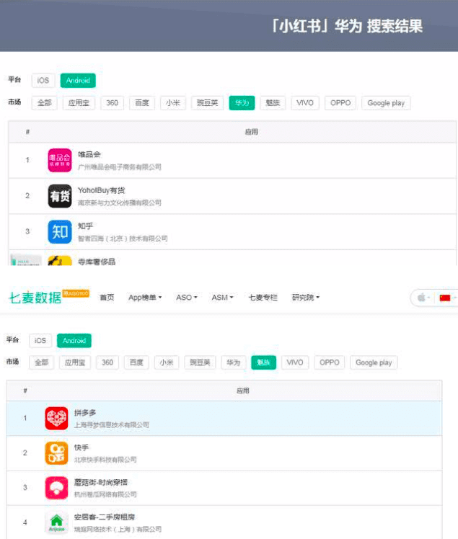Select Android platform in top panel
458x539 pixels.
[78, 81]
